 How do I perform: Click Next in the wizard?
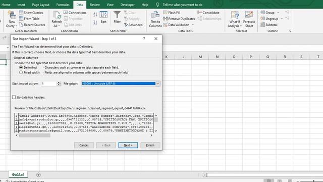pos(128,145)
